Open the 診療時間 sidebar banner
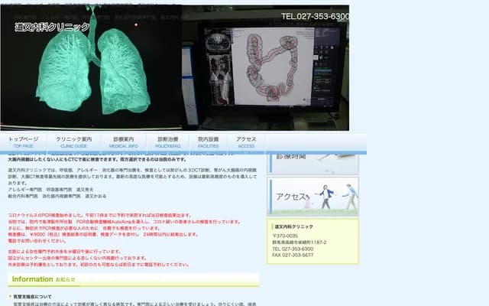Screen dimensions: 489x306 316,155
